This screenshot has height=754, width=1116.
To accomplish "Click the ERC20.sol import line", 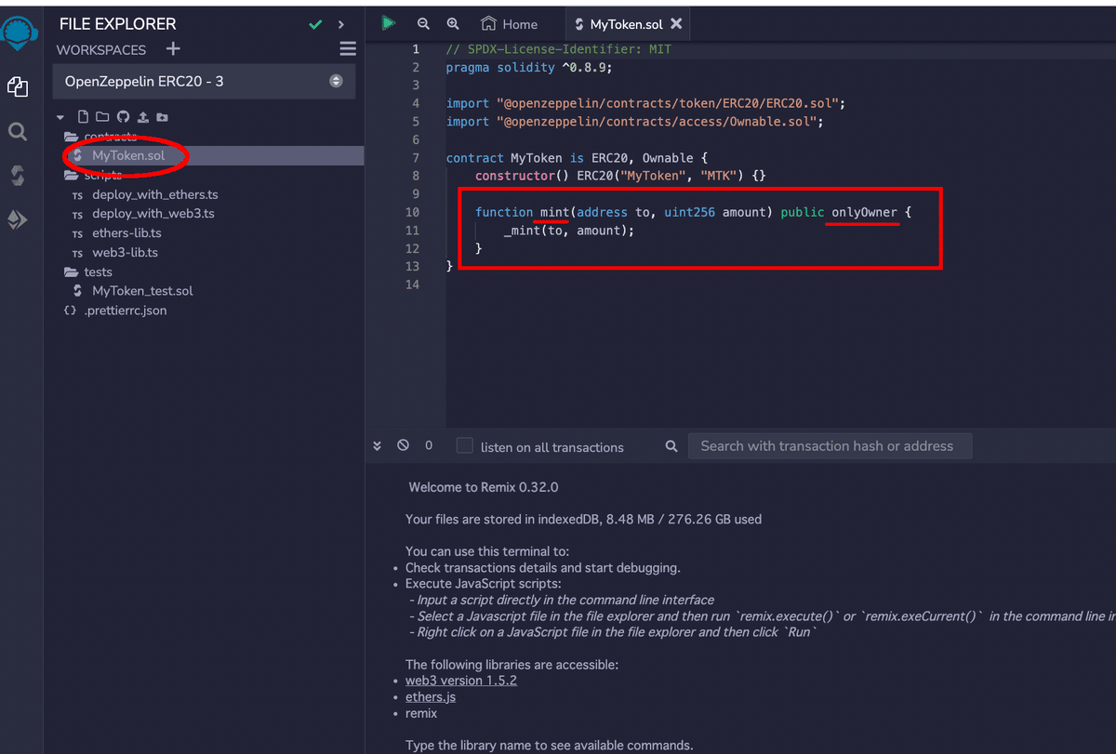I will 645,103.
